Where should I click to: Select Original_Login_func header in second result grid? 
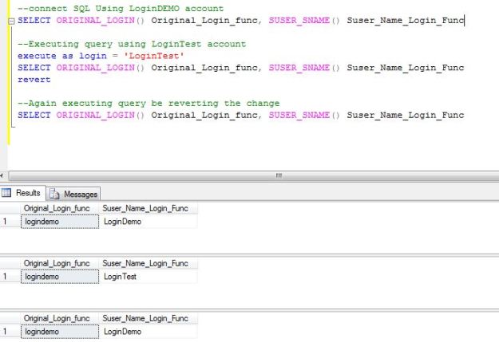click(x=56, y=263)
